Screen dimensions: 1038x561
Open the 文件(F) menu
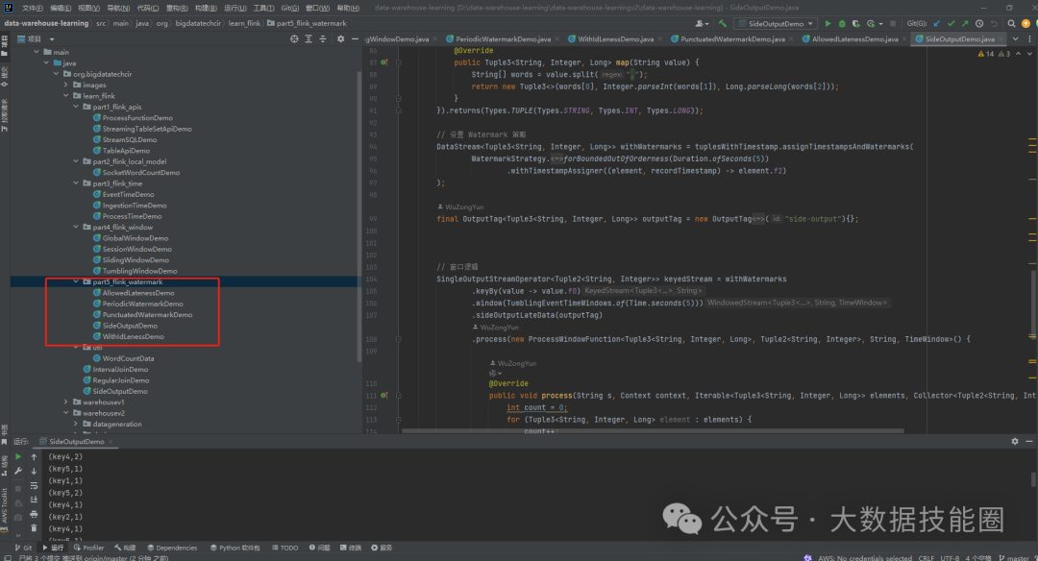tap(33, 8)
